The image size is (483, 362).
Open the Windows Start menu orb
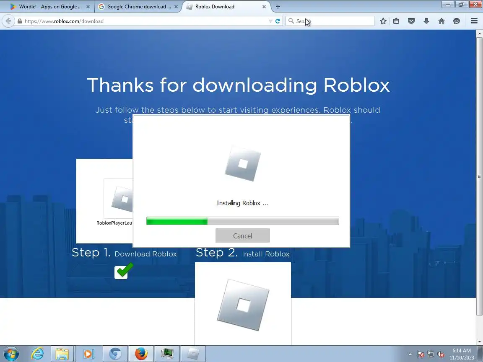(11, 354)
